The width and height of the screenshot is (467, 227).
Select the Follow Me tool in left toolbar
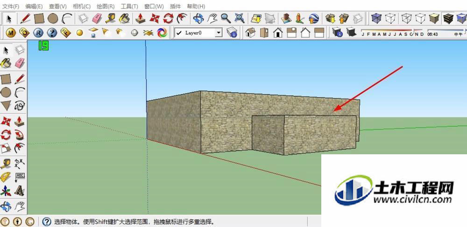pos(20,134)
